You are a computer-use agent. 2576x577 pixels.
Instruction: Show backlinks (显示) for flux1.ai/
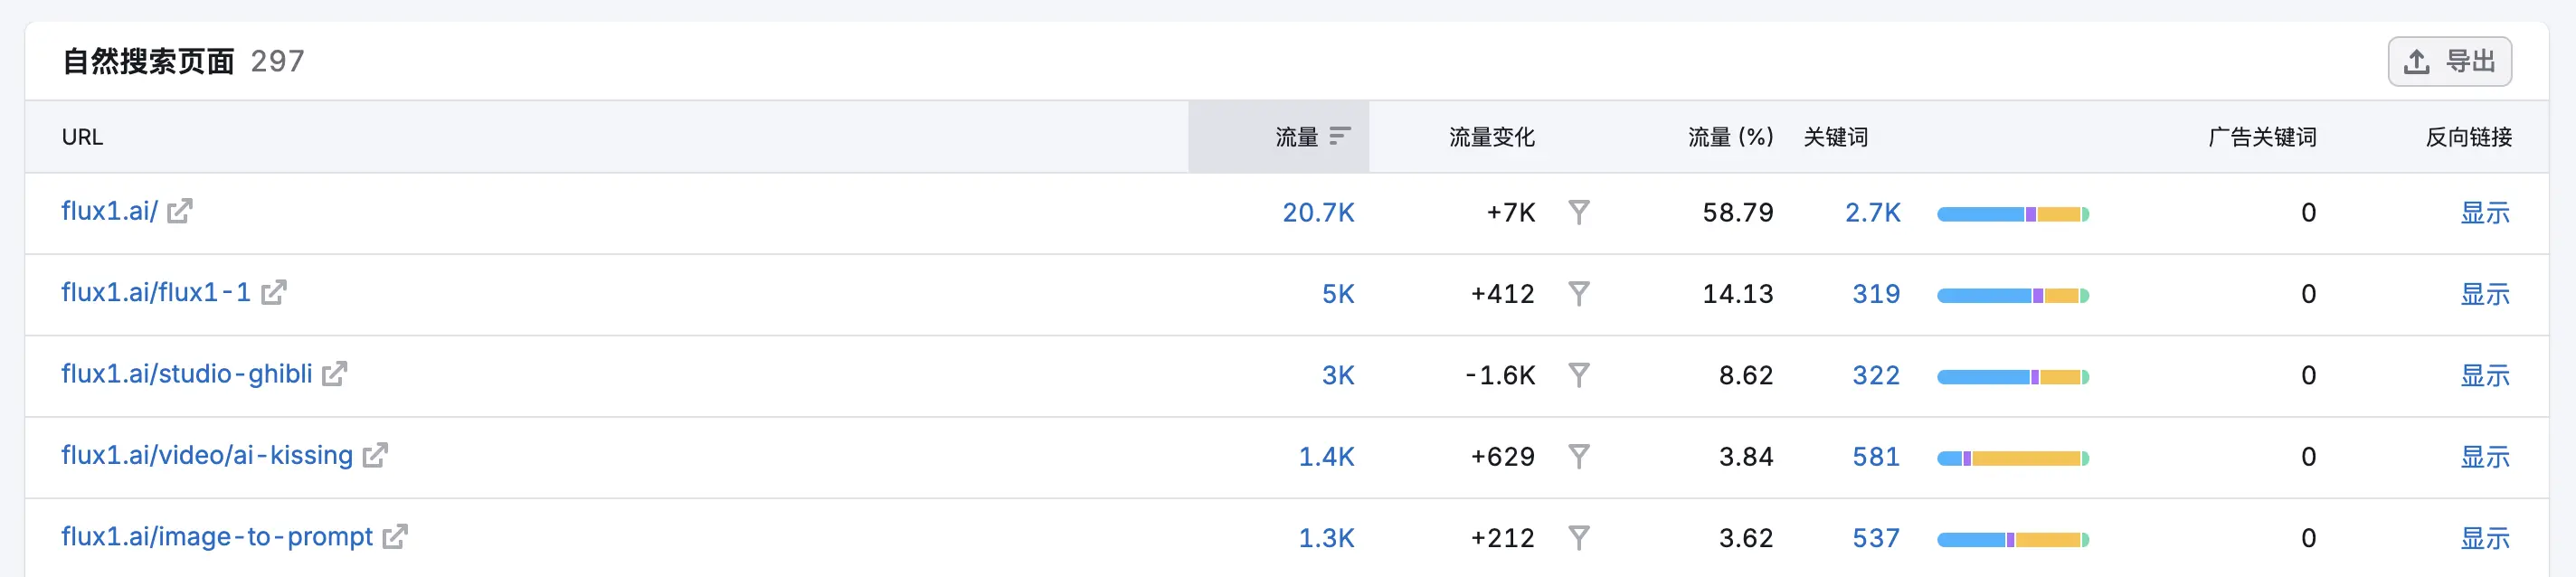click(2485, 213)
